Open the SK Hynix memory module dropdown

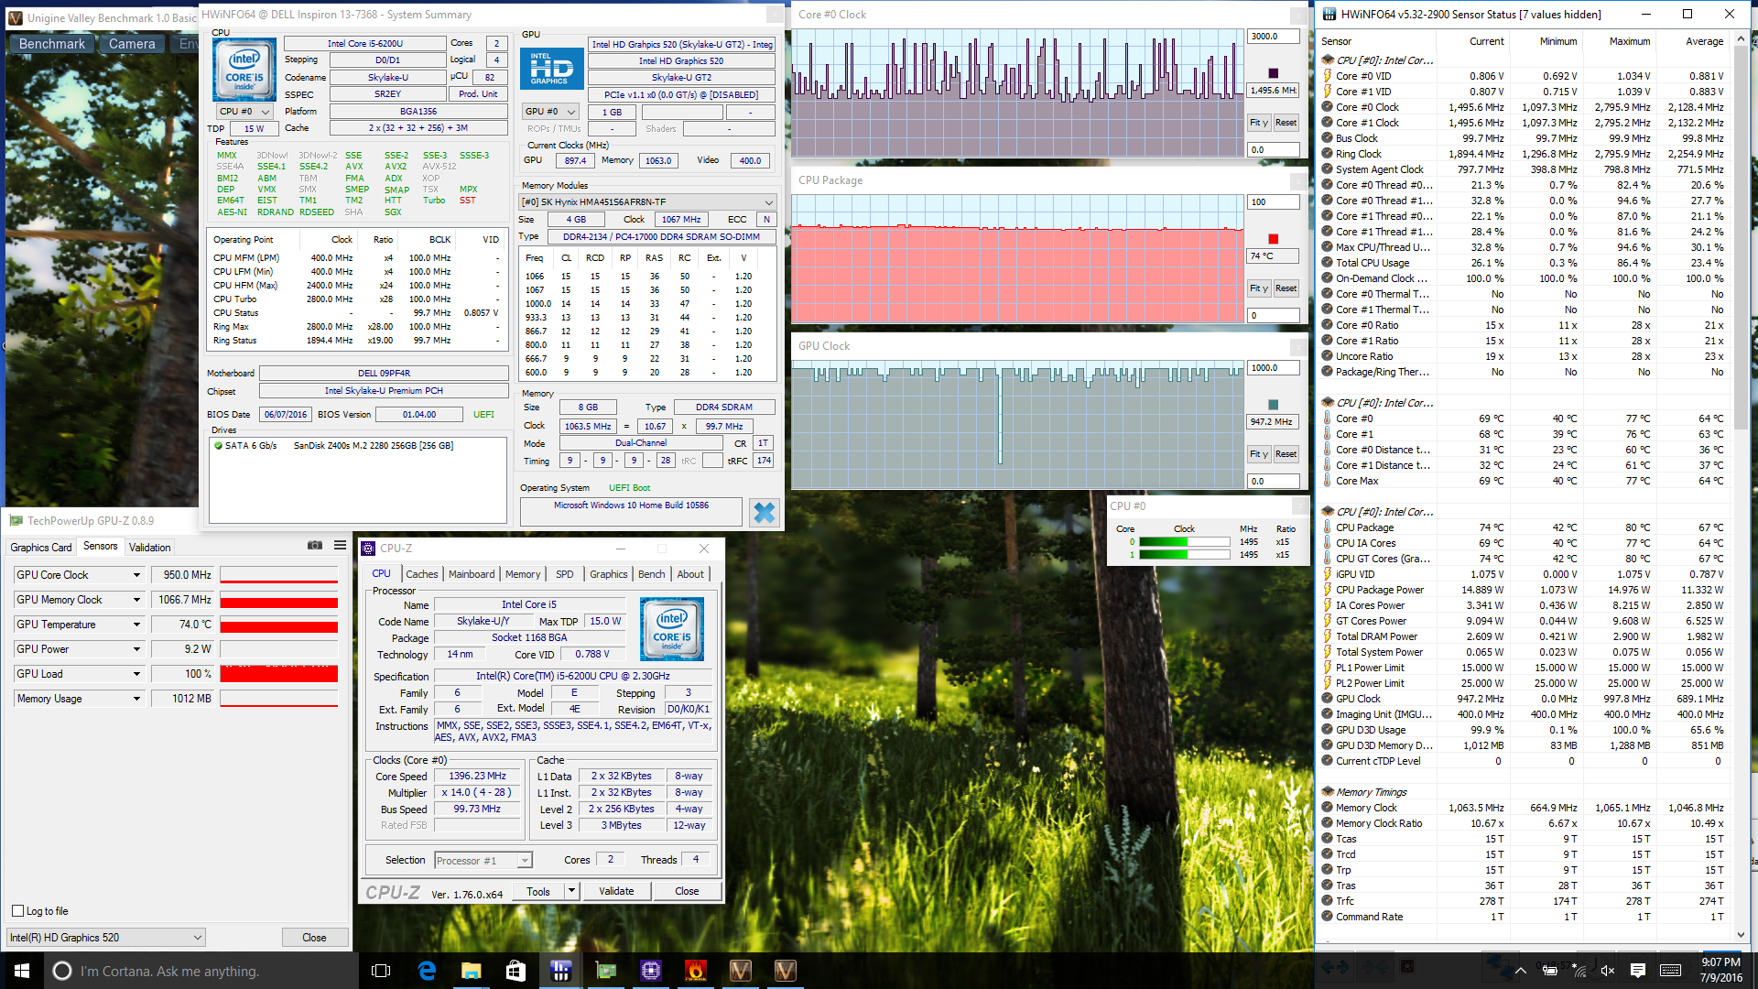tap(647, 202)
